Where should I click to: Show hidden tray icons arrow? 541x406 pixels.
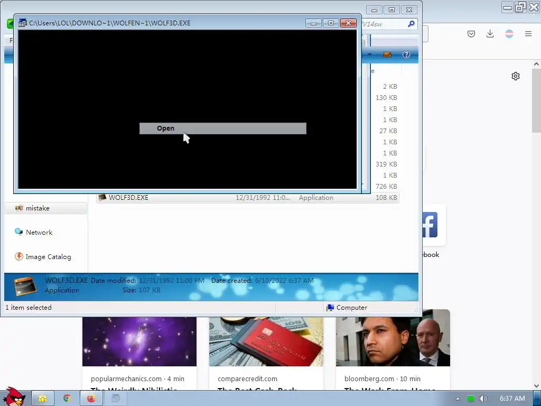pyautogui.click(x=458, y=399)
